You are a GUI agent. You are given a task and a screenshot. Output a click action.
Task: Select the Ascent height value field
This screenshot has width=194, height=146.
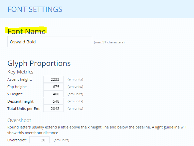point(53,79)
